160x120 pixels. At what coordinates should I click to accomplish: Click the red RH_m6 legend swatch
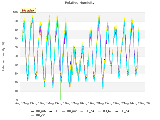point(32,111)
